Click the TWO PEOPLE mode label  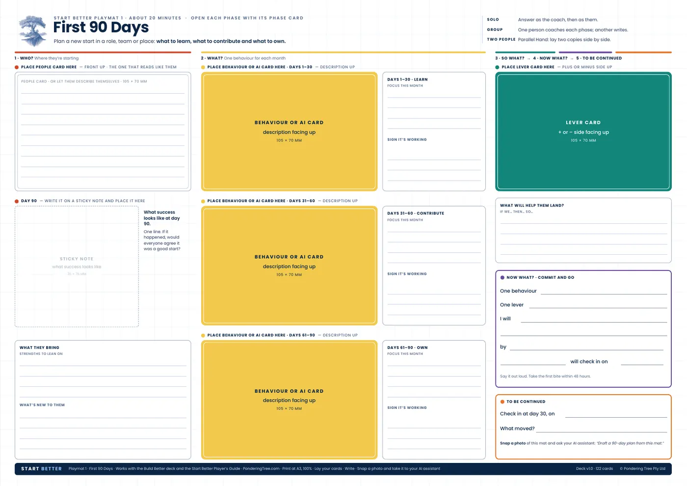502,39
